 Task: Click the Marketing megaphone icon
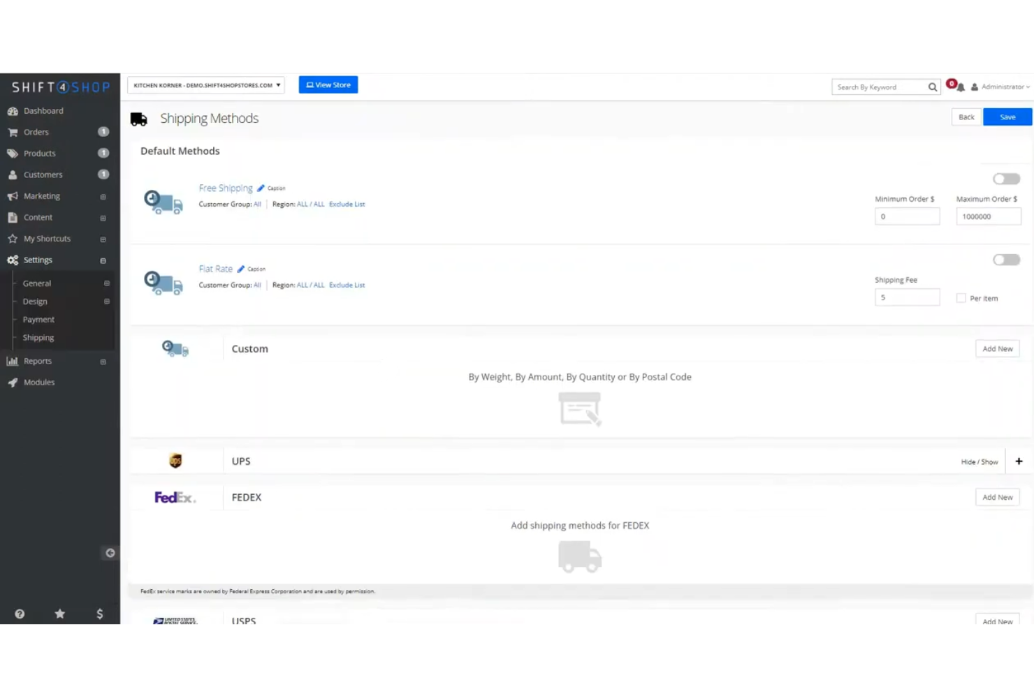pyautogui.click(x=13, y=196)
